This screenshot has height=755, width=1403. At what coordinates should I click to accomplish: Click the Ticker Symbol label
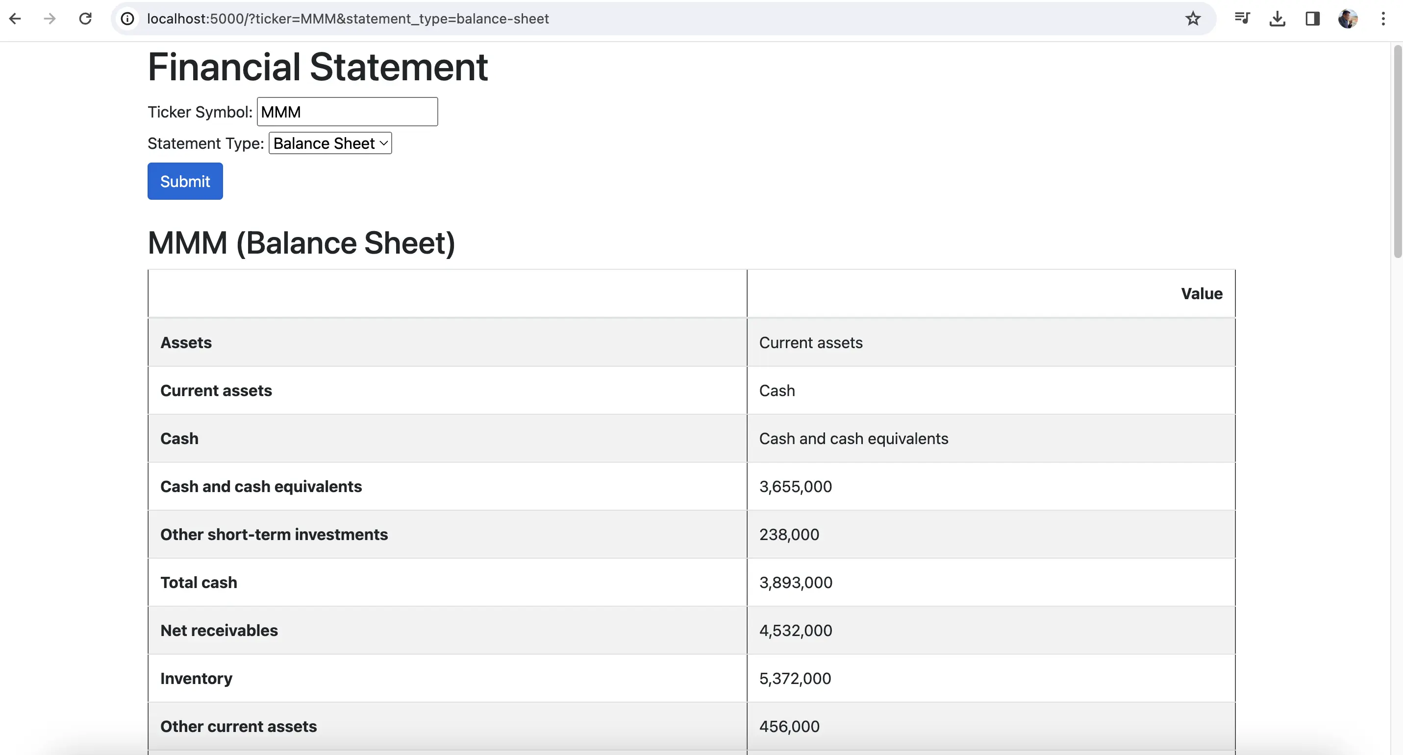pyautogui.click(x=200, y=112)
